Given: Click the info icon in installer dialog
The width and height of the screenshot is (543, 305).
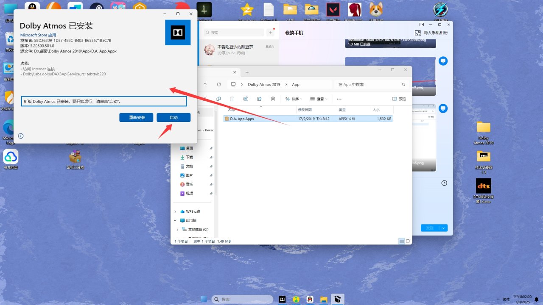Looking at the screenshot, I should (x=21, y=136).
